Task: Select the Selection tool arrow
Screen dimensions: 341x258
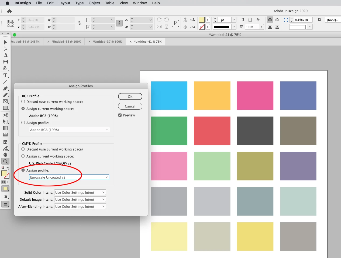Action: coord(5,42)
